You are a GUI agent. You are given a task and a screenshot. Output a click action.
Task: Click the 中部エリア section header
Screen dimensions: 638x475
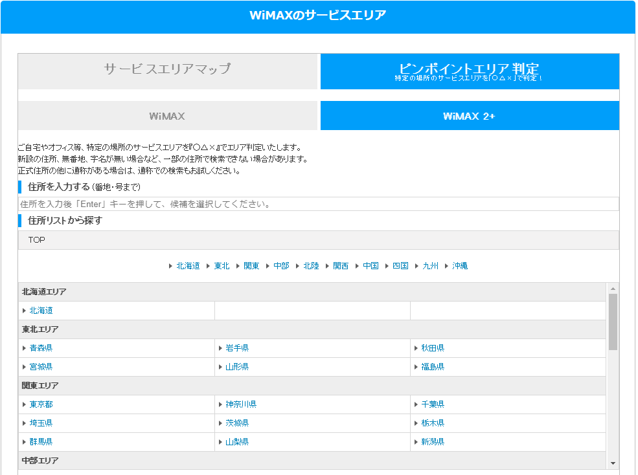pyautogui.click(x=312, y=461)
